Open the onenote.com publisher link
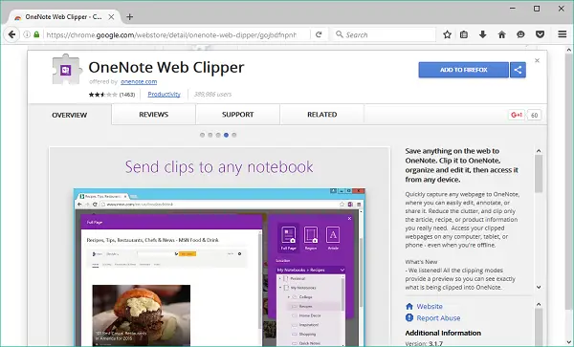574x347 pixels. click(139, 81)
